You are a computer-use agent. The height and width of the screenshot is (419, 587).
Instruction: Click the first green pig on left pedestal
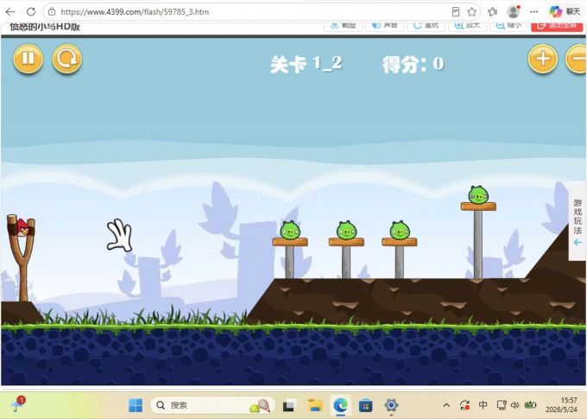click(290, 230)
